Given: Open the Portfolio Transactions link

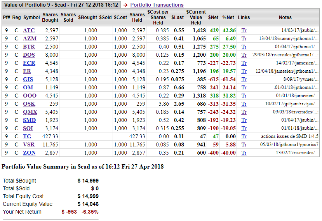Looking at the screenshot, I should coord(157,5).
